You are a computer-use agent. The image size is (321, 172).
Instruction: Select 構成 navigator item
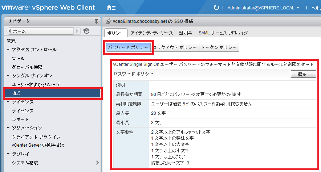[52, 93]
